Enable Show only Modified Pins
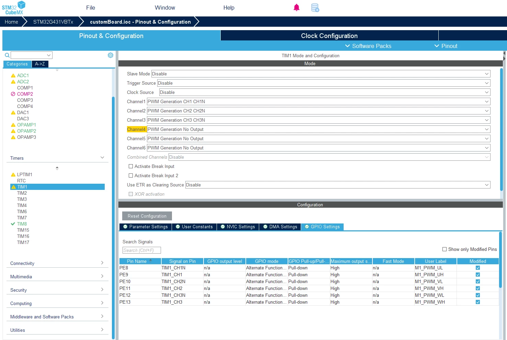This screenshot has width=507, height=340. click(445, 249)
